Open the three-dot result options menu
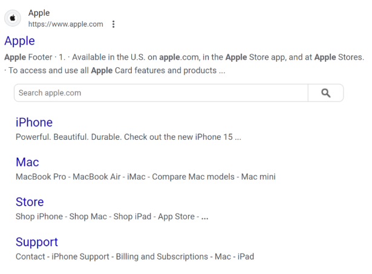Image resolution: width=372 pixels, height=274 pixels. click(113, 24)
